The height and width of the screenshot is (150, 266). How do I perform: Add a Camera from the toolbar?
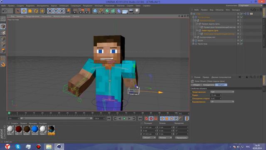click(x=131, y=11)
